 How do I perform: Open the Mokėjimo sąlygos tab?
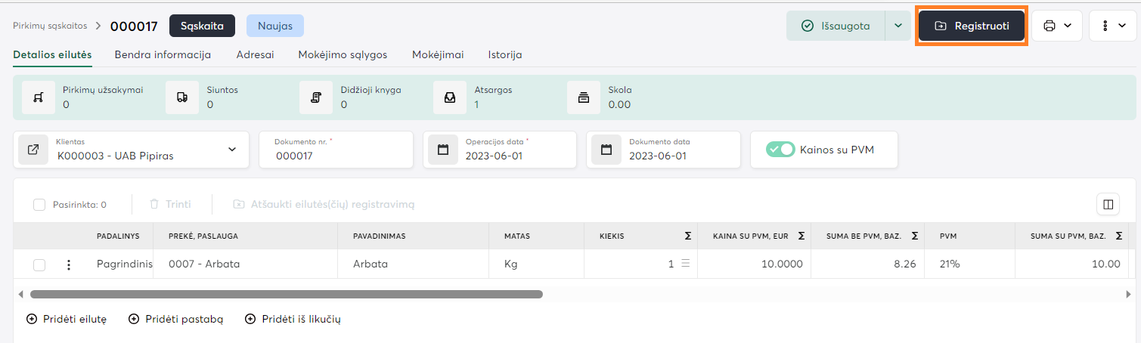click(343, 54)
